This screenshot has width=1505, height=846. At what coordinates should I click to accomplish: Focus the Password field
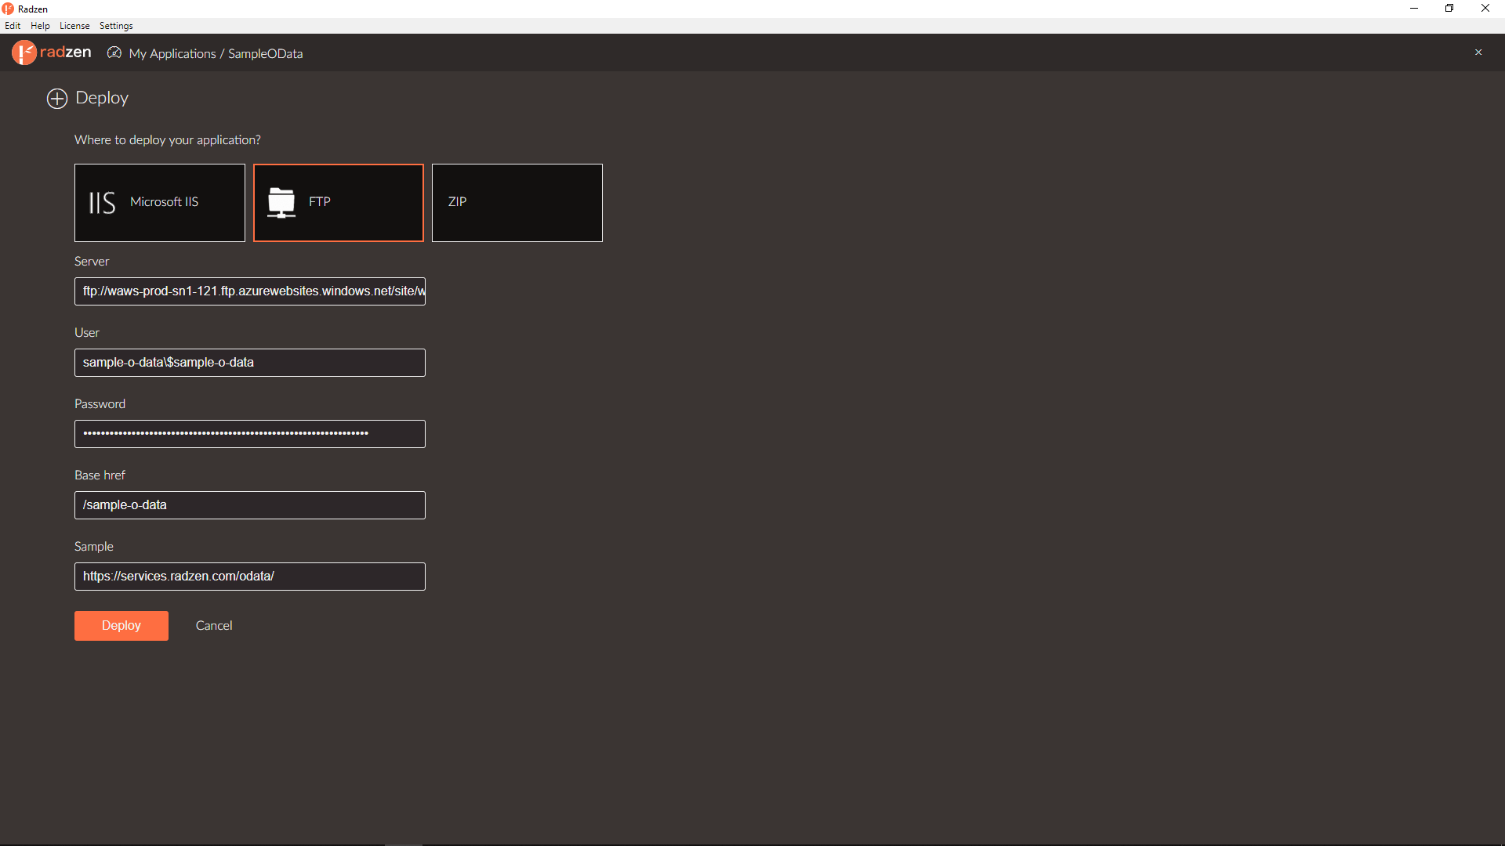click(x=250, y=434)
